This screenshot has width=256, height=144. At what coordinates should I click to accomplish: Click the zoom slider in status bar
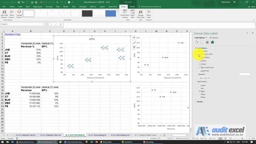(242, 138)
